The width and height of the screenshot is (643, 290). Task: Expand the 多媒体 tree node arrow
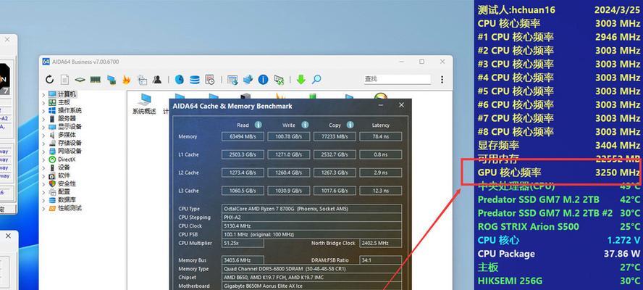click(x=44, y=135)
